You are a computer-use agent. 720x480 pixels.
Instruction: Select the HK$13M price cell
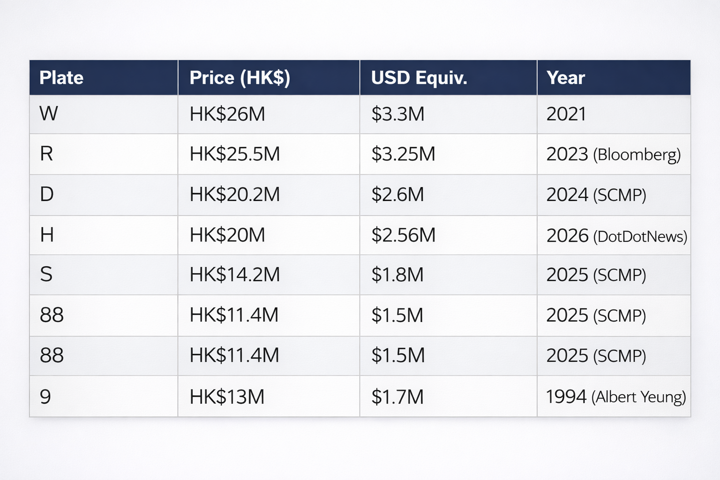pos(227,397)
